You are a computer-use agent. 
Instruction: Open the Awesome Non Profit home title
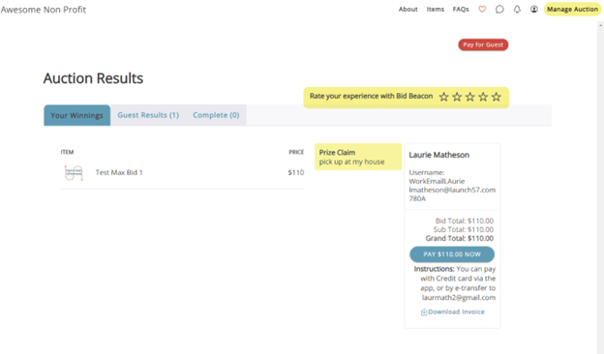coord(44,10)
